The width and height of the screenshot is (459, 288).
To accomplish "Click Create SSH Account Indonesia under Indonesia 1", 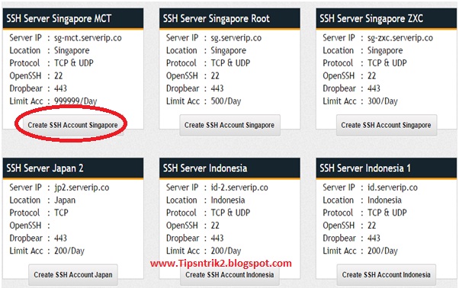I will click(x=387, y=275).
